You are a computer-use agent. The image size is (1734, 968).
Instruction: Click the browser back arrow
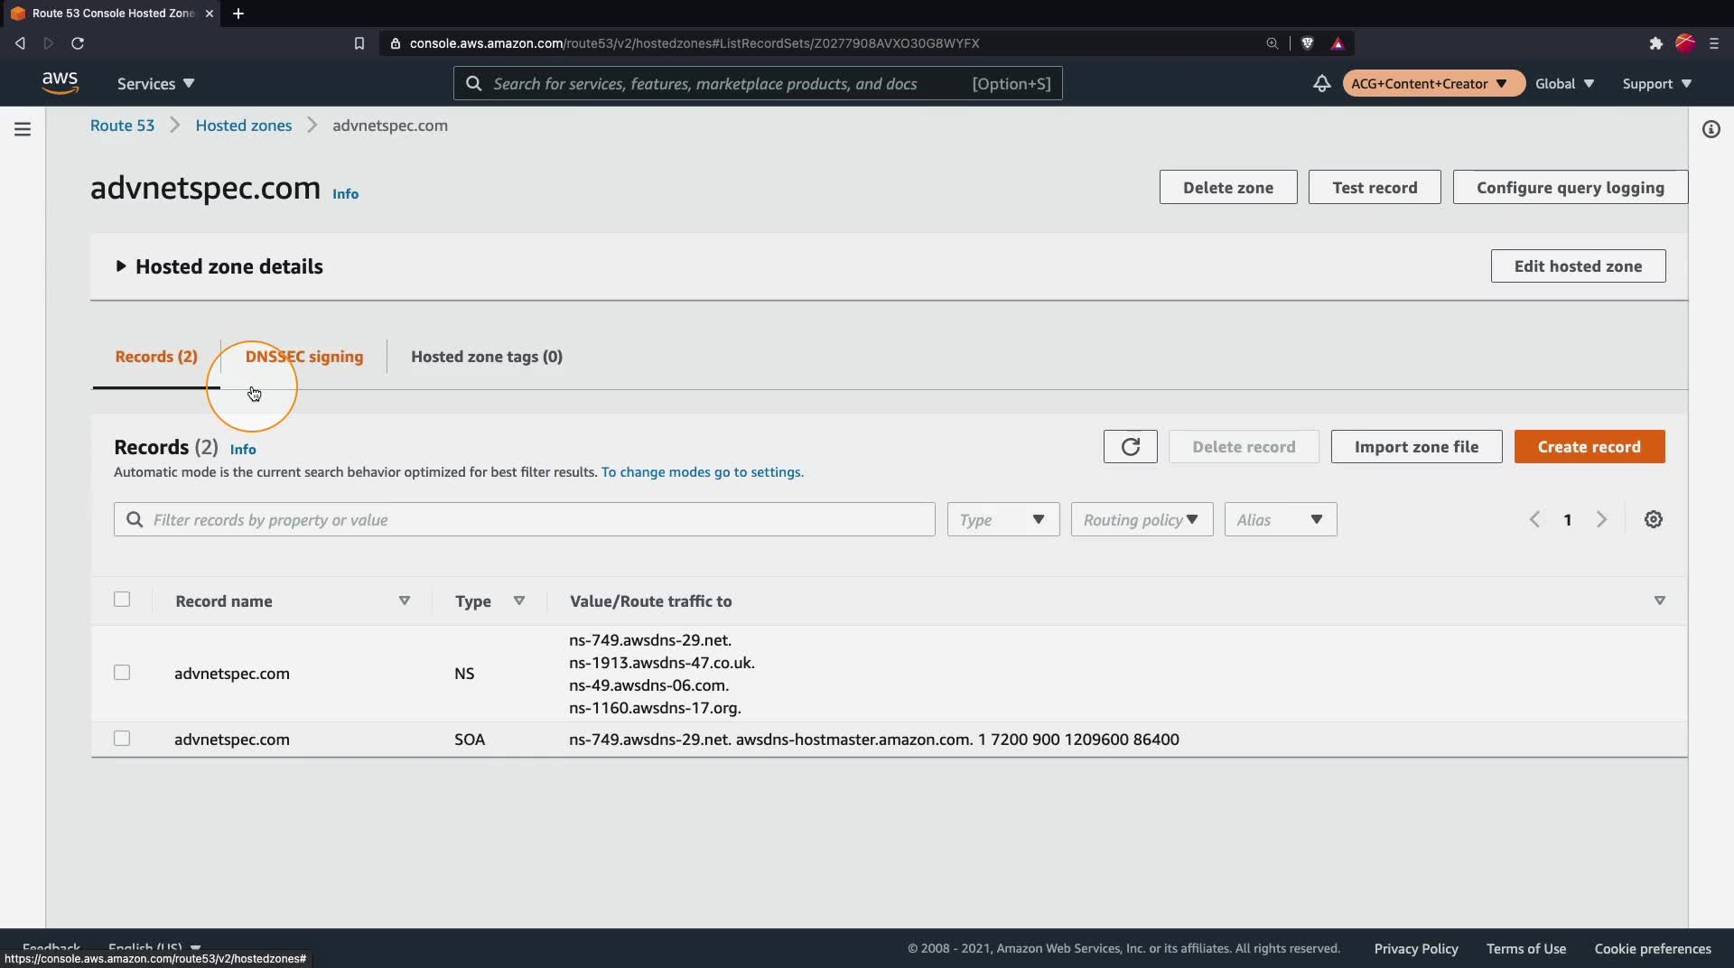pos(20,43)
